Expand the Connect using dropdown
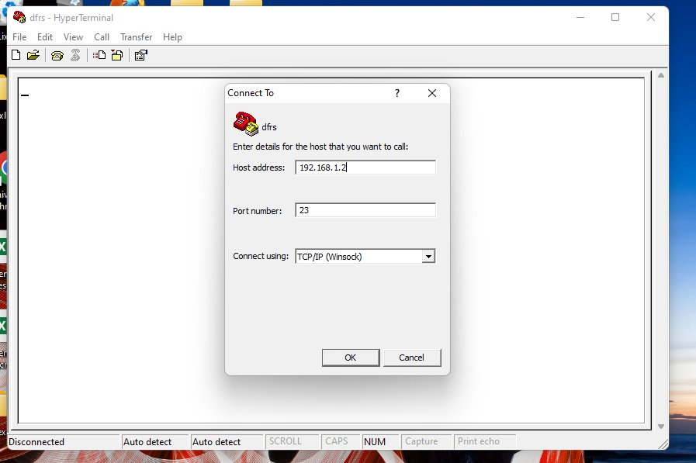Screen dimensions: 696x463 point(428,257)
